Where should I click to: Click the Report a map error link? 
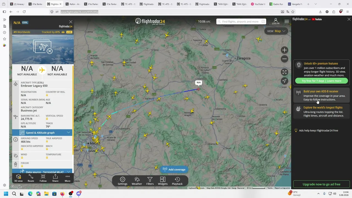click(x=282, y=188)
